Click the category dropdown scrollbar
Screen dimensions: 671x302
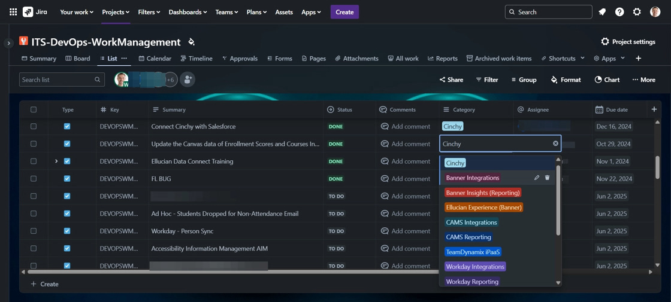click(x=558, y=201)
